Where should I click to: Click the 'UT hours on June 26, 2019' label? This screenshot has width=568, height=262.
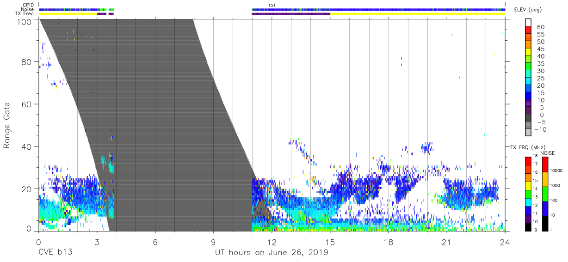272,253
